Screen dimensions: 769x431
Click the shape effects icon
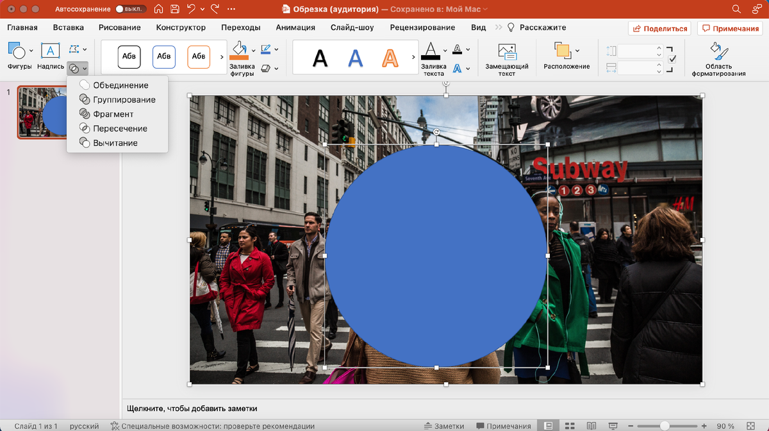pyautogui.click(x=265, y=68)
